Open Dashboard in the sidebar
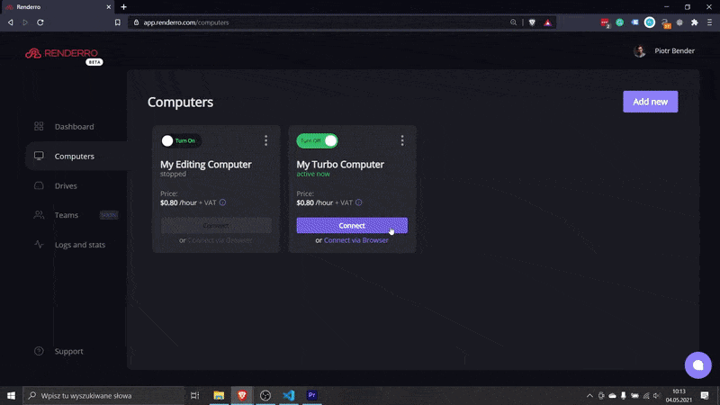Image resolution: width=720 pixels, height=405 pixels. click(74, 127)
